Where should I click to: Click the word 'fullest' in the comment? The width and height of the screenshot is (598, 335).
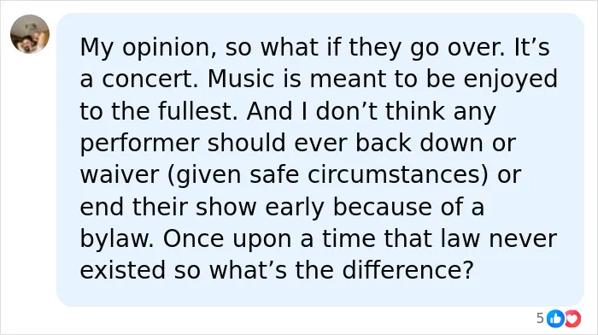195,111
